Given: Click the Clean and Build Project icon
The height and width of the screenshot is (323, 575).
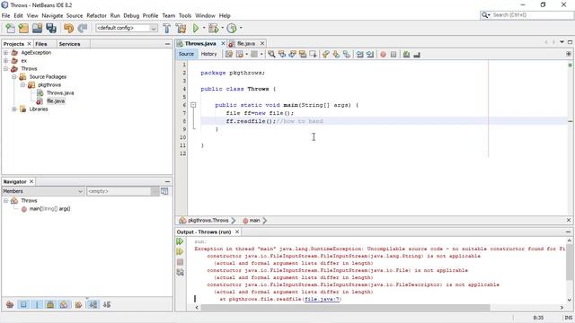Looking at the screenshot, I should [x=181, y=28].
